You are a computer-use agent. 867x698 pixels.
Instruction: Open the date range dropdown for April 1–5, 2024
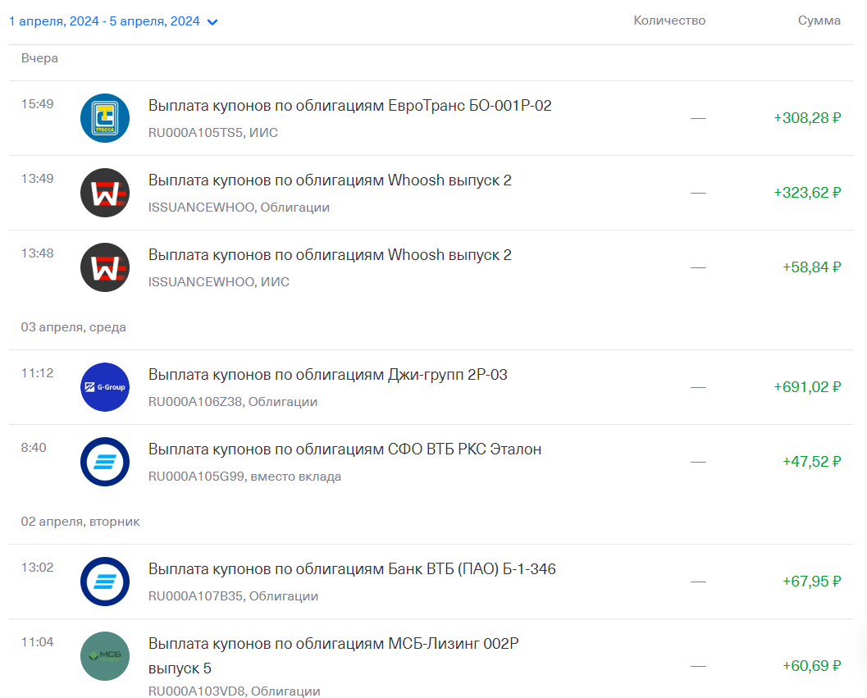(113, 21)
